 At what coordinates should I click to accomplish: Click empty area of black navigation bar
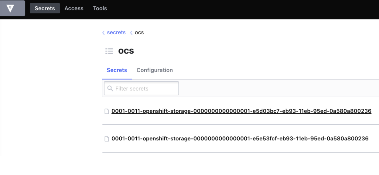tap(243, 9)
